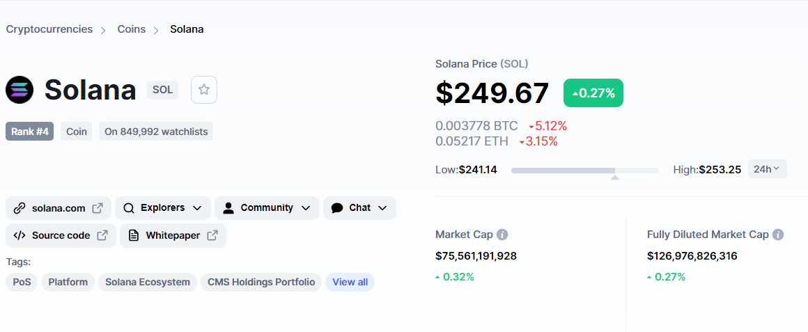Open the Whitepaper link
This screenshot has height=332, width=808.
click(x=173, y=236)
